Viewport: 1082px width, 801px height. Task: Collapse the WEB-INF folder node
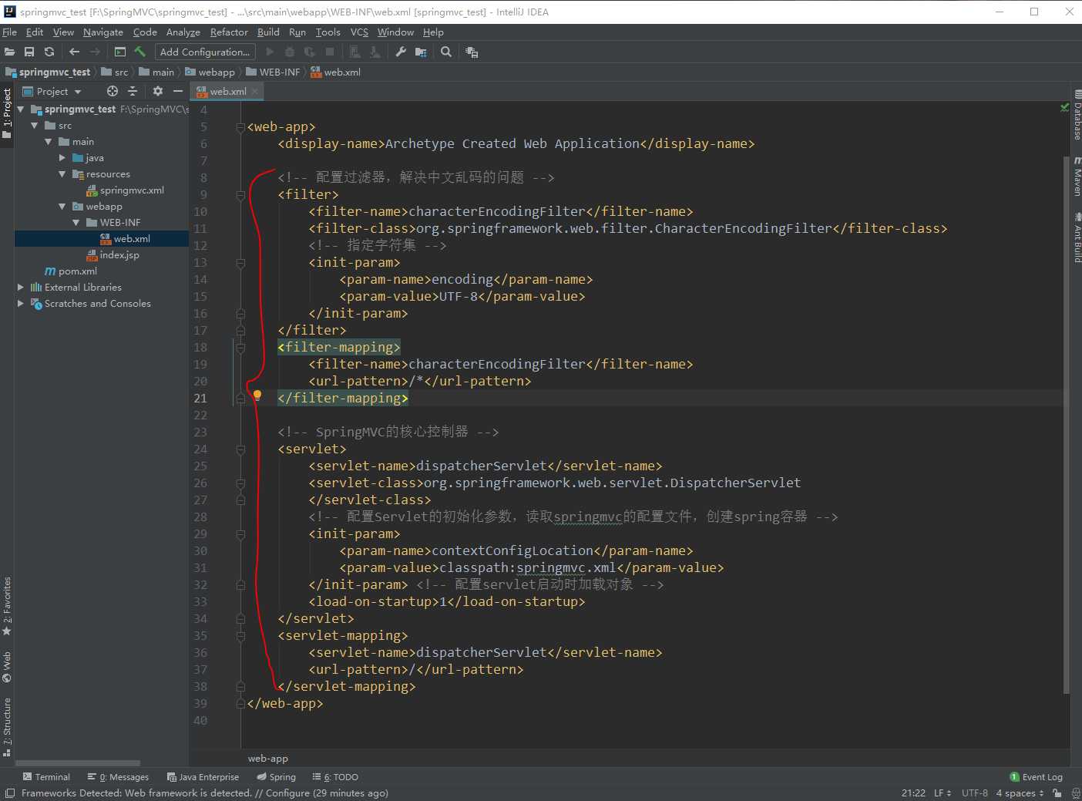(76, 223)
